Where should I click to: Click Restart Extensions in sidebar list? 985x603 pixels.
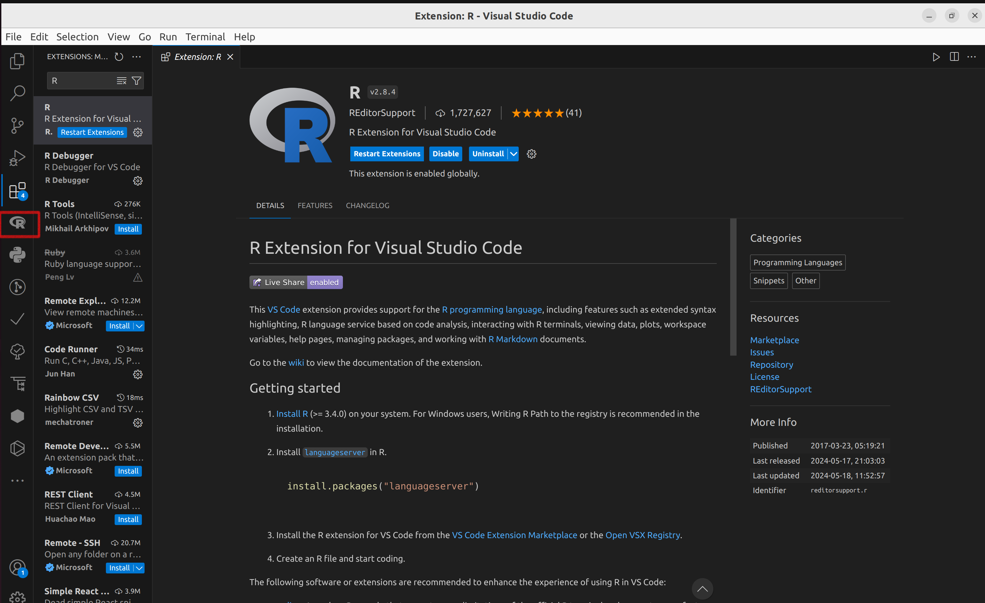click(x=92, y=132)
